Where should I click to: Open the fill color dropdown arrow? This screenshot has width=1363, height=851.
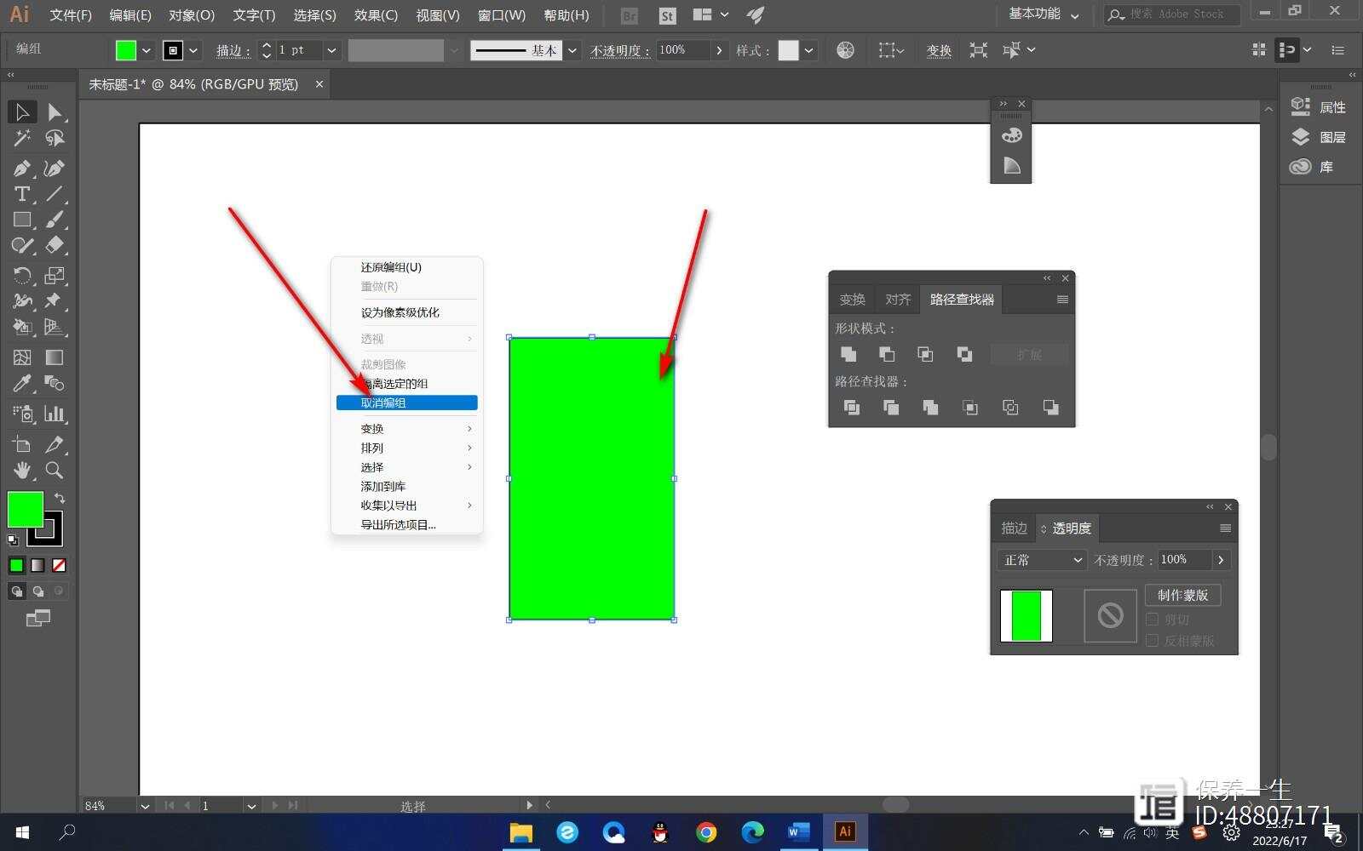[147, 50]
